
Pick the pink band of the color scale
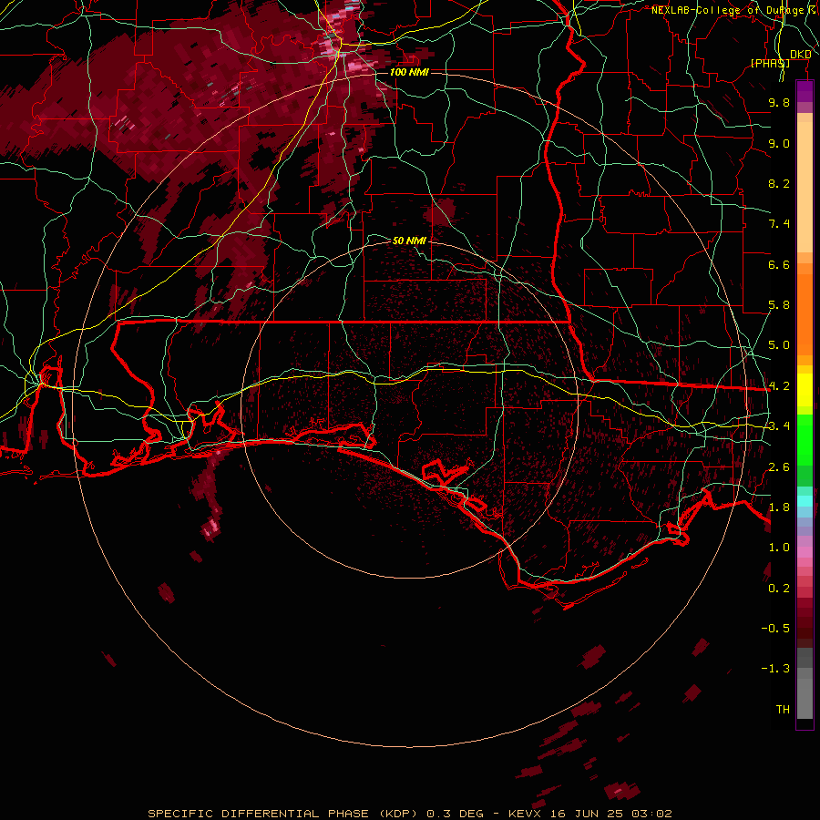point(805,552)
